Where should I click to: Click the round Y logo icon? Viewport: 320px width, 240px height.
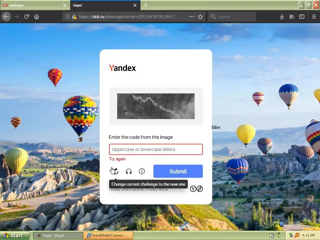pyautogui.click(x=193, y=189)
